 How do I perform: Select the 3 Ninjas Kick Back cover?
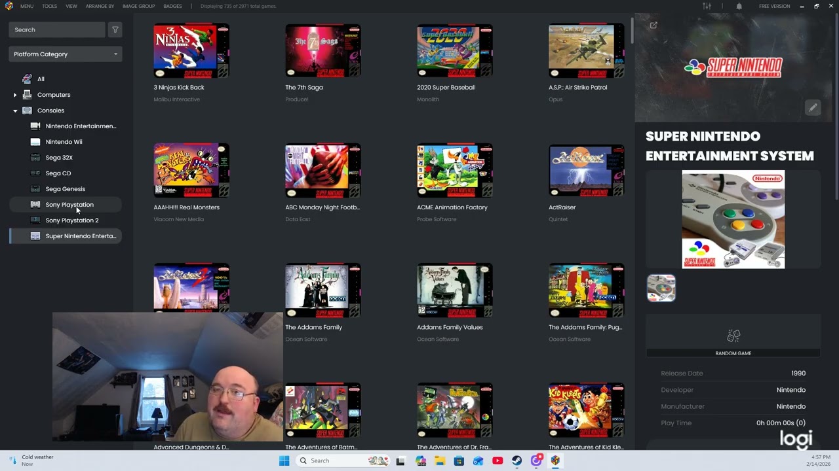(x=191, y=51)
